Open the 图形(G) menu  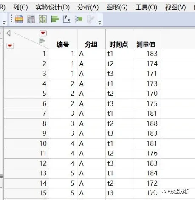pos(117,7)
